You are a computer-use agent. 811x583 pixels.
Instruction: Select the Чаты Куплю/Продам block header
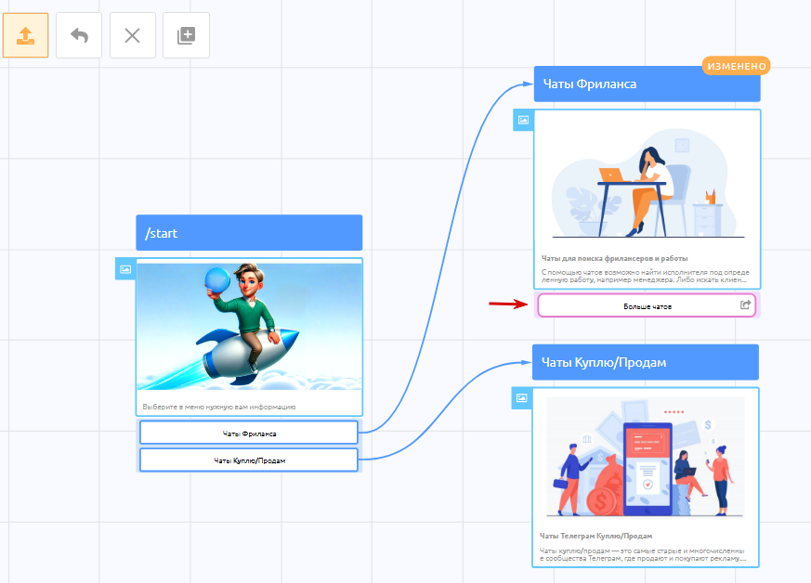(x=646, y=362)
